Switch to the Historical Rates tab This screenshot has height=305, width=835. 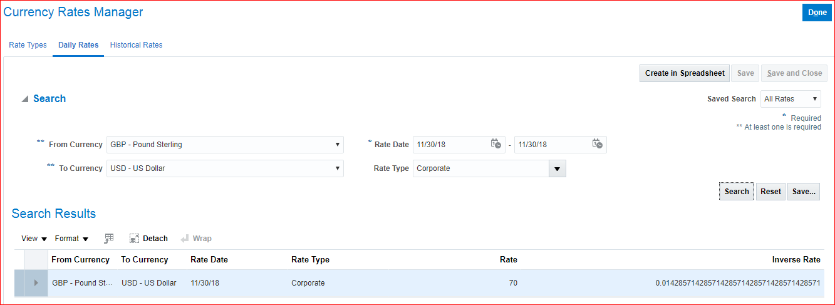coord(136,45)
